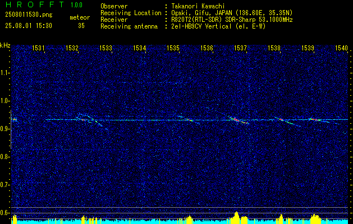This screenshot has height=224, width=353.
Task: Click time marker 1532
Action: [72, 48]
